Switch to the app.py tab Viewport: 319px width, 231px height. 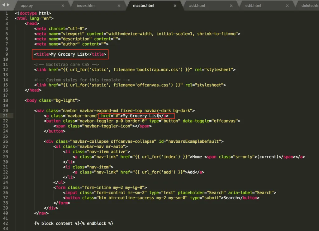click(x=27, y=6)
